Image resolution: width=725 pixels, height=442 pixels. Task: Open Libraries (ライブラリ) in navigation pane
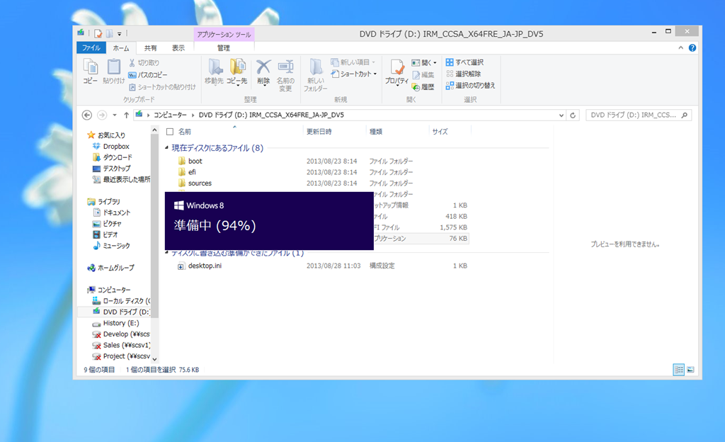tap(108, 202)
